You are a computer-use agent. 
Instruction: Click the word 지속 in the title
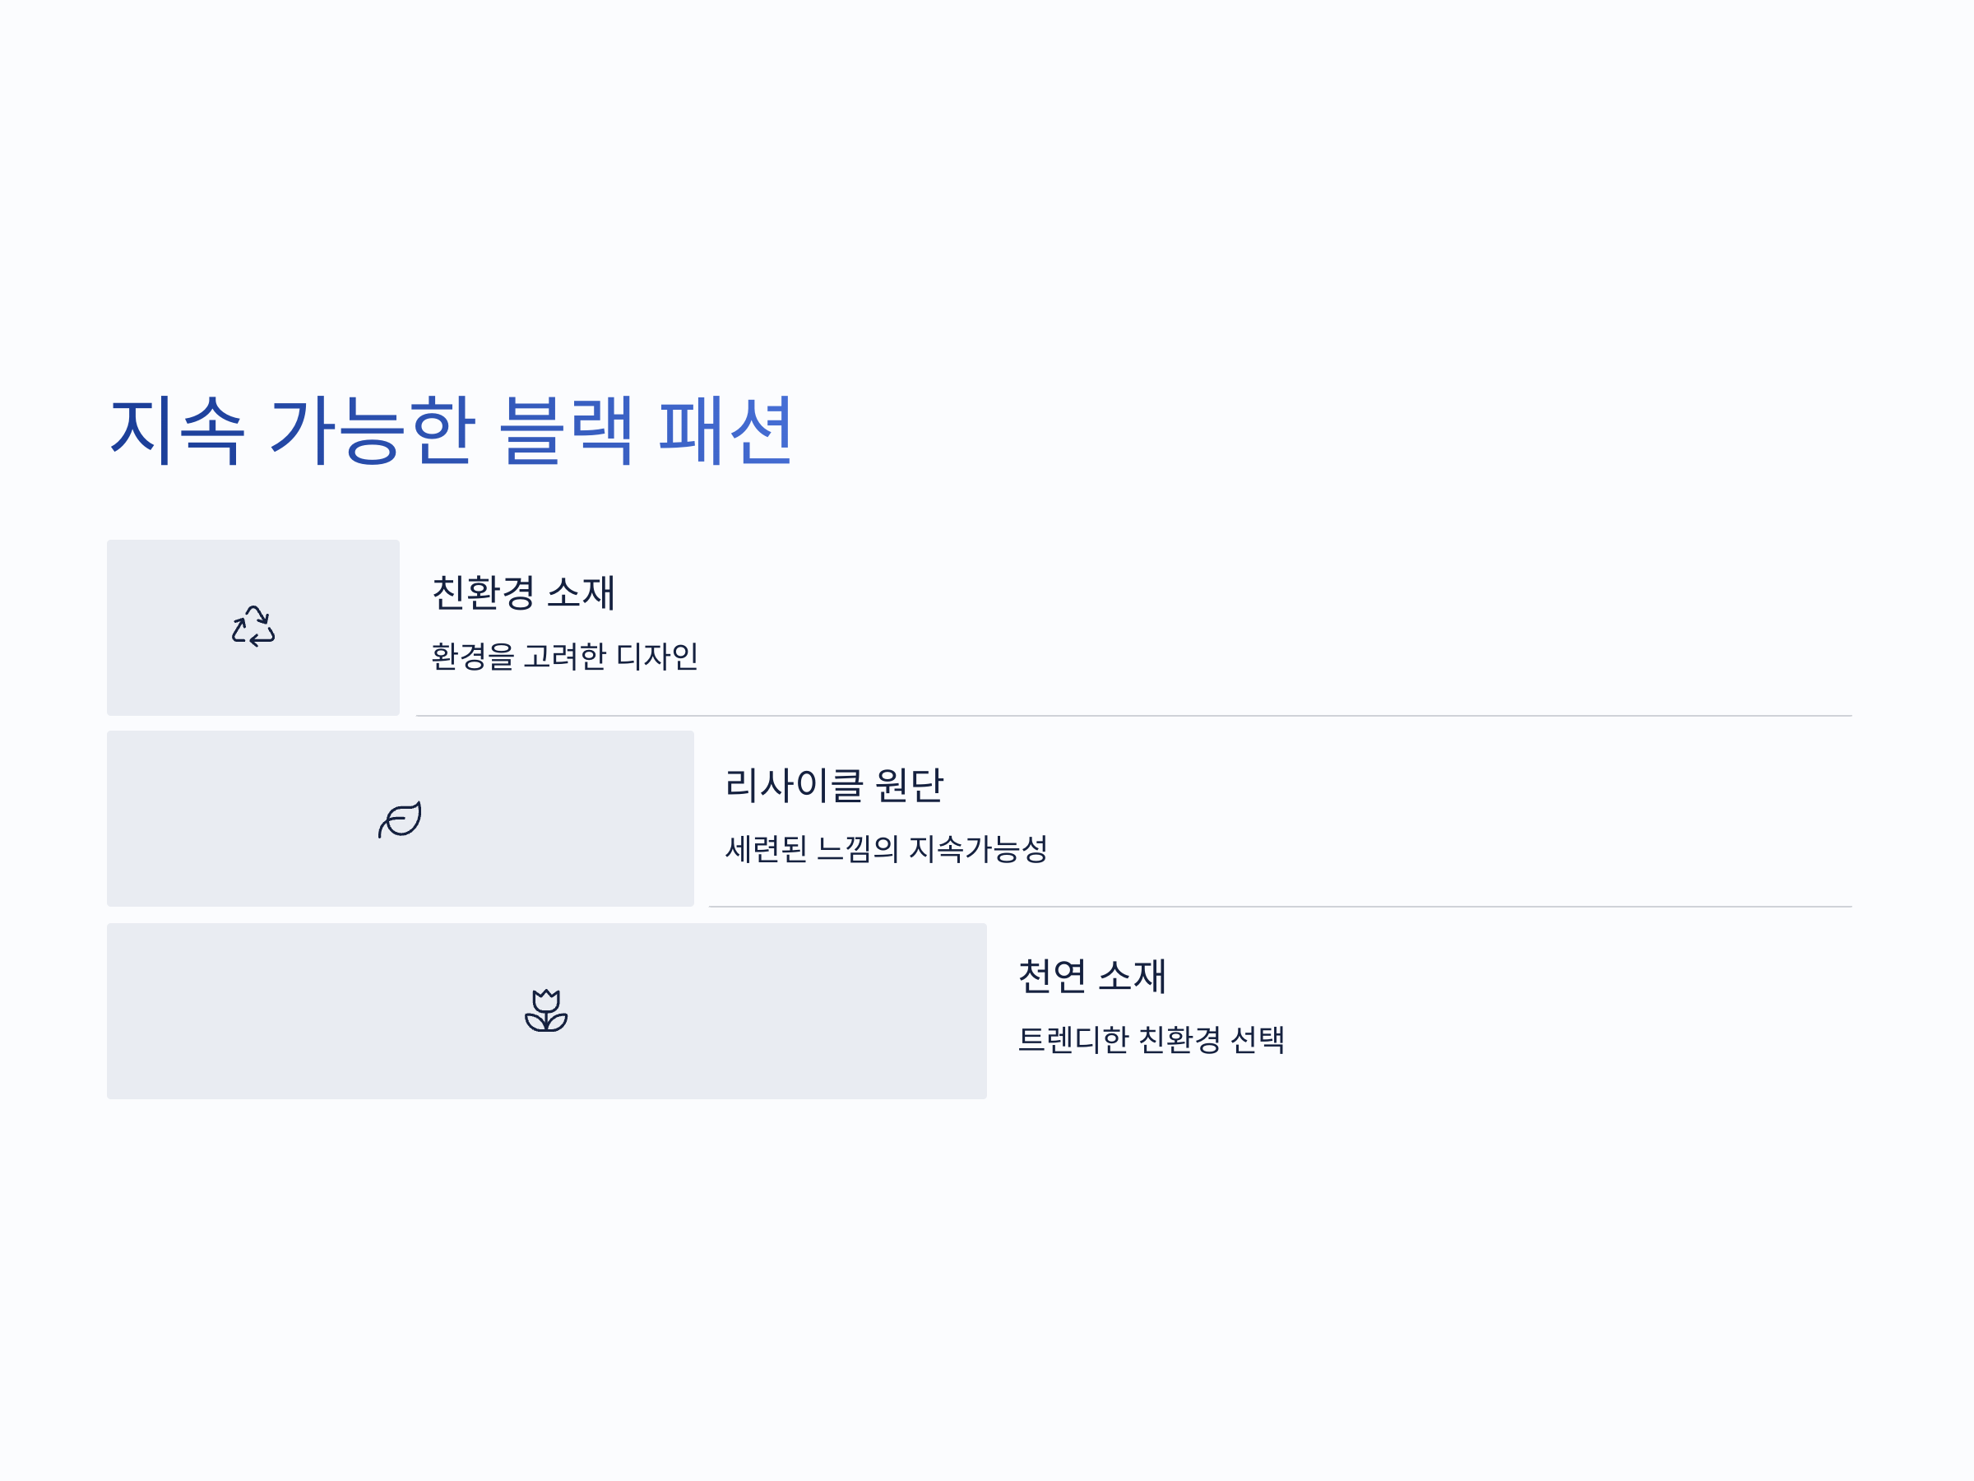(x=177, y=430)
